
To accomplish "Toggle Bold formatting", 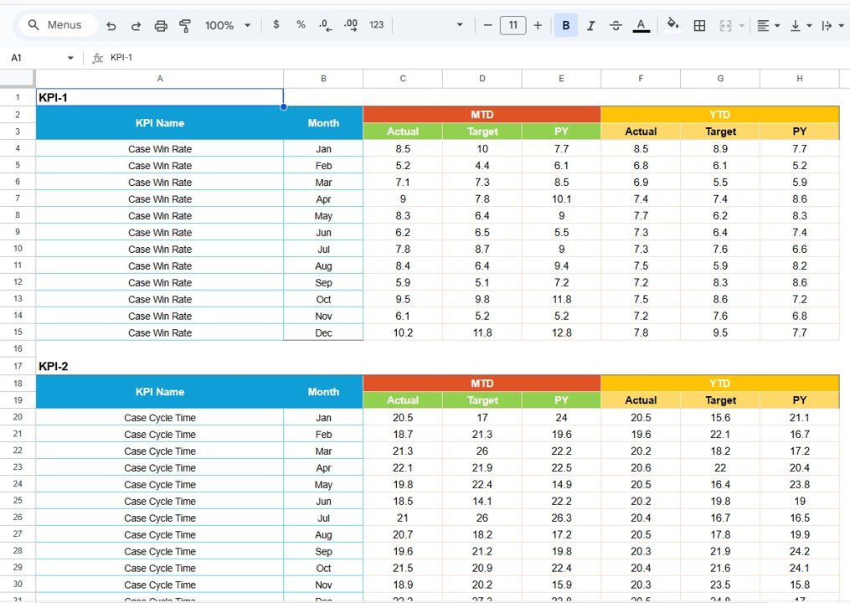I will click(x=566, y=26).
